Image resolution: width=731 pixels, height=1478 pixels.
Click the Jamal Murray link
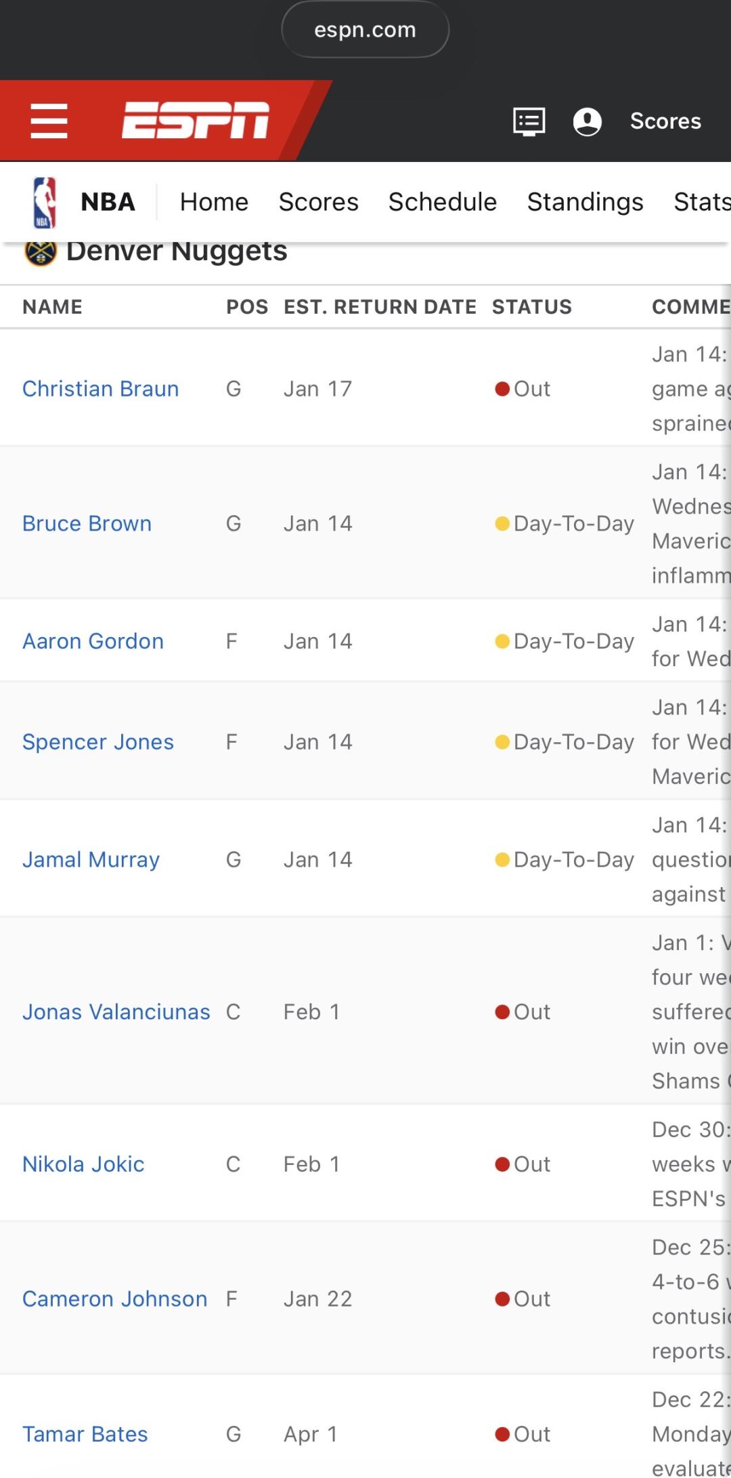(x=91, y=860)
